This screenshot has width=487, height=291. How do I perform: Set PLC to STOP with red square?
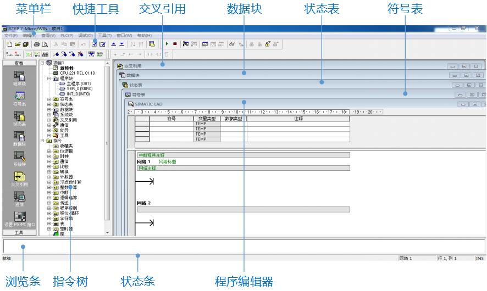175,44
